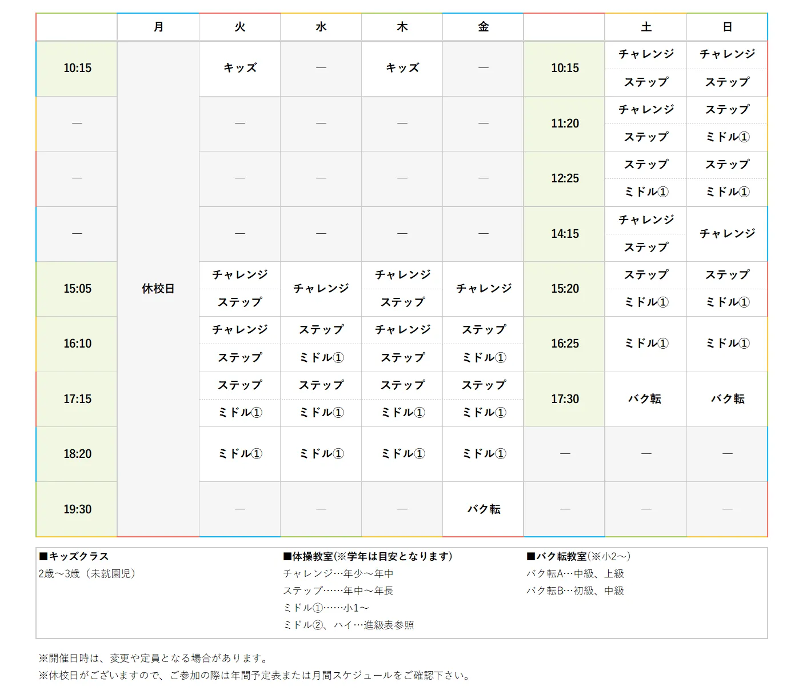Click Saturday's ミドル① class at 16:25
Screen dimensions: 803x698
pyautogui.click(x=646, y=344)
